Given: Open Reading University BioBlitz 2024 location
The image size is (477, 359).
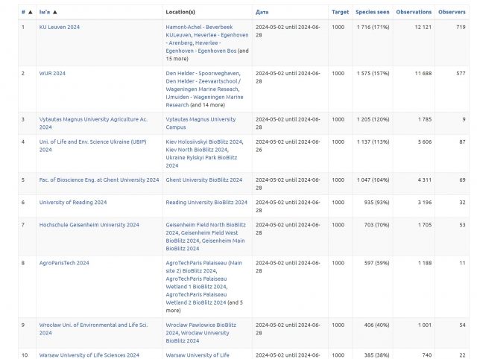Looking at the screenshot, I should [206, 202].
